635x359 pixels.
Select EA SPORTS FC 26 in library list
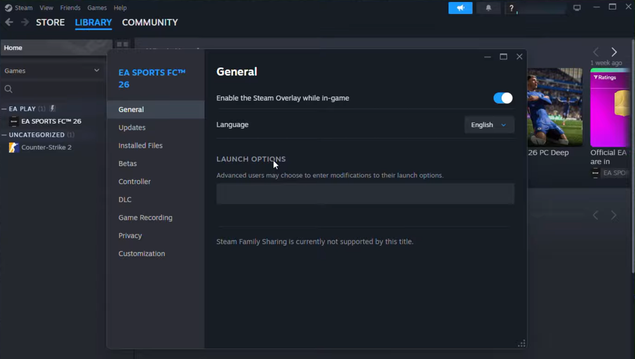pos(51,121)
